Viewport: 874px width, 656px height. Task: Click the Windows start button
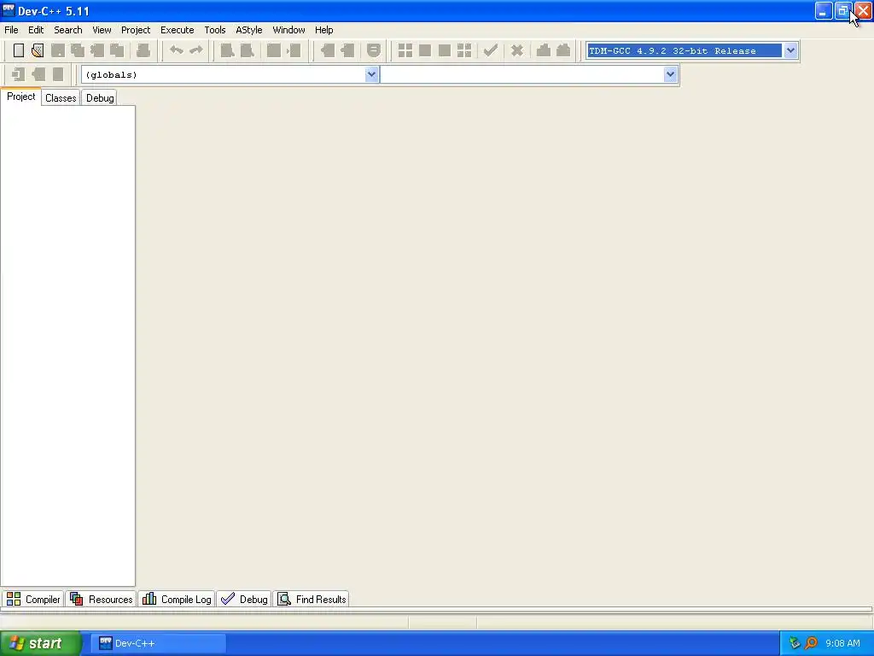click(x=40, y=643)
